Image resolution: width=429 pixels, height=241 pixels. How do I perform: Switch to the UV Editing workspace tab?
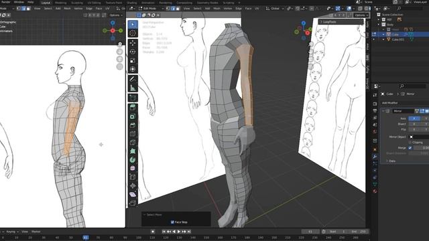coord(94,3)
